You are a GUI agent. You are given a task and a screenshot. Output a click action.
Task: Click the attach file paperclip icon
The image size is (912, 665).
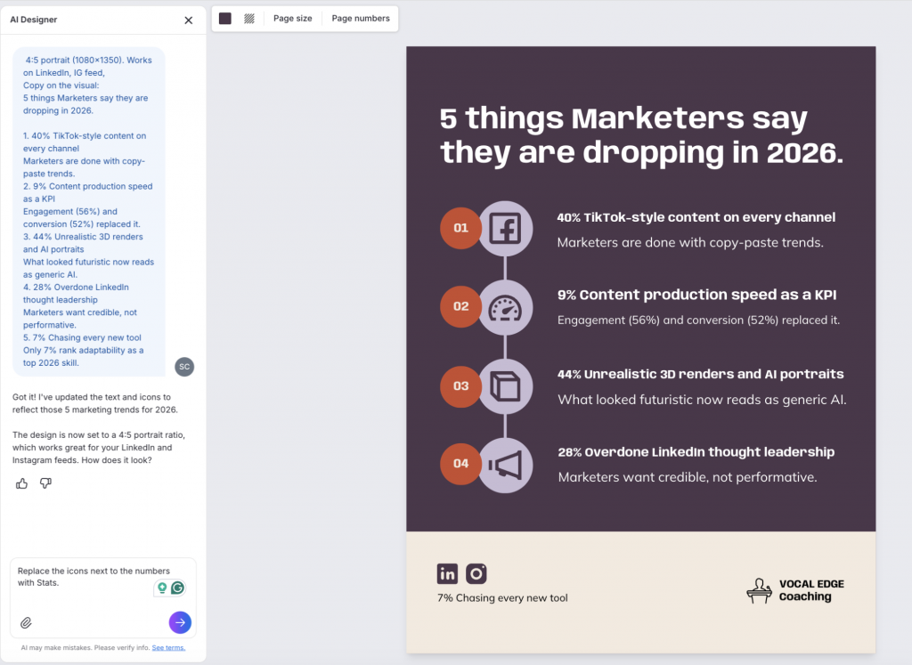pos(26,623)
